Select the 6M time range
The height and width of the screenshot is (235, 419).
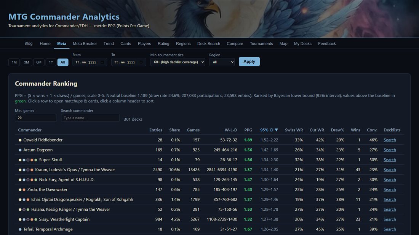(x=39, y=62)
